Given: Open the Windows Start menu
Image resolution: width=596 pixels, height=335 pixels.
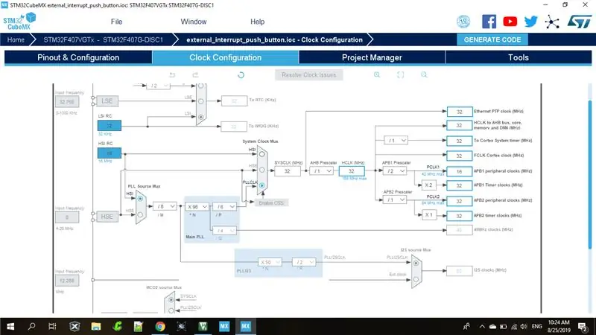Looking at the screenshot, I should (x=10, y=326).
